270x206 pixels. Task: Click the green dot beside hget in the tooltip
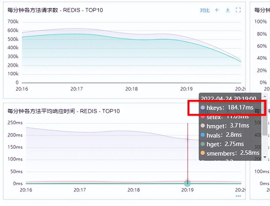(x=203, y=144)
